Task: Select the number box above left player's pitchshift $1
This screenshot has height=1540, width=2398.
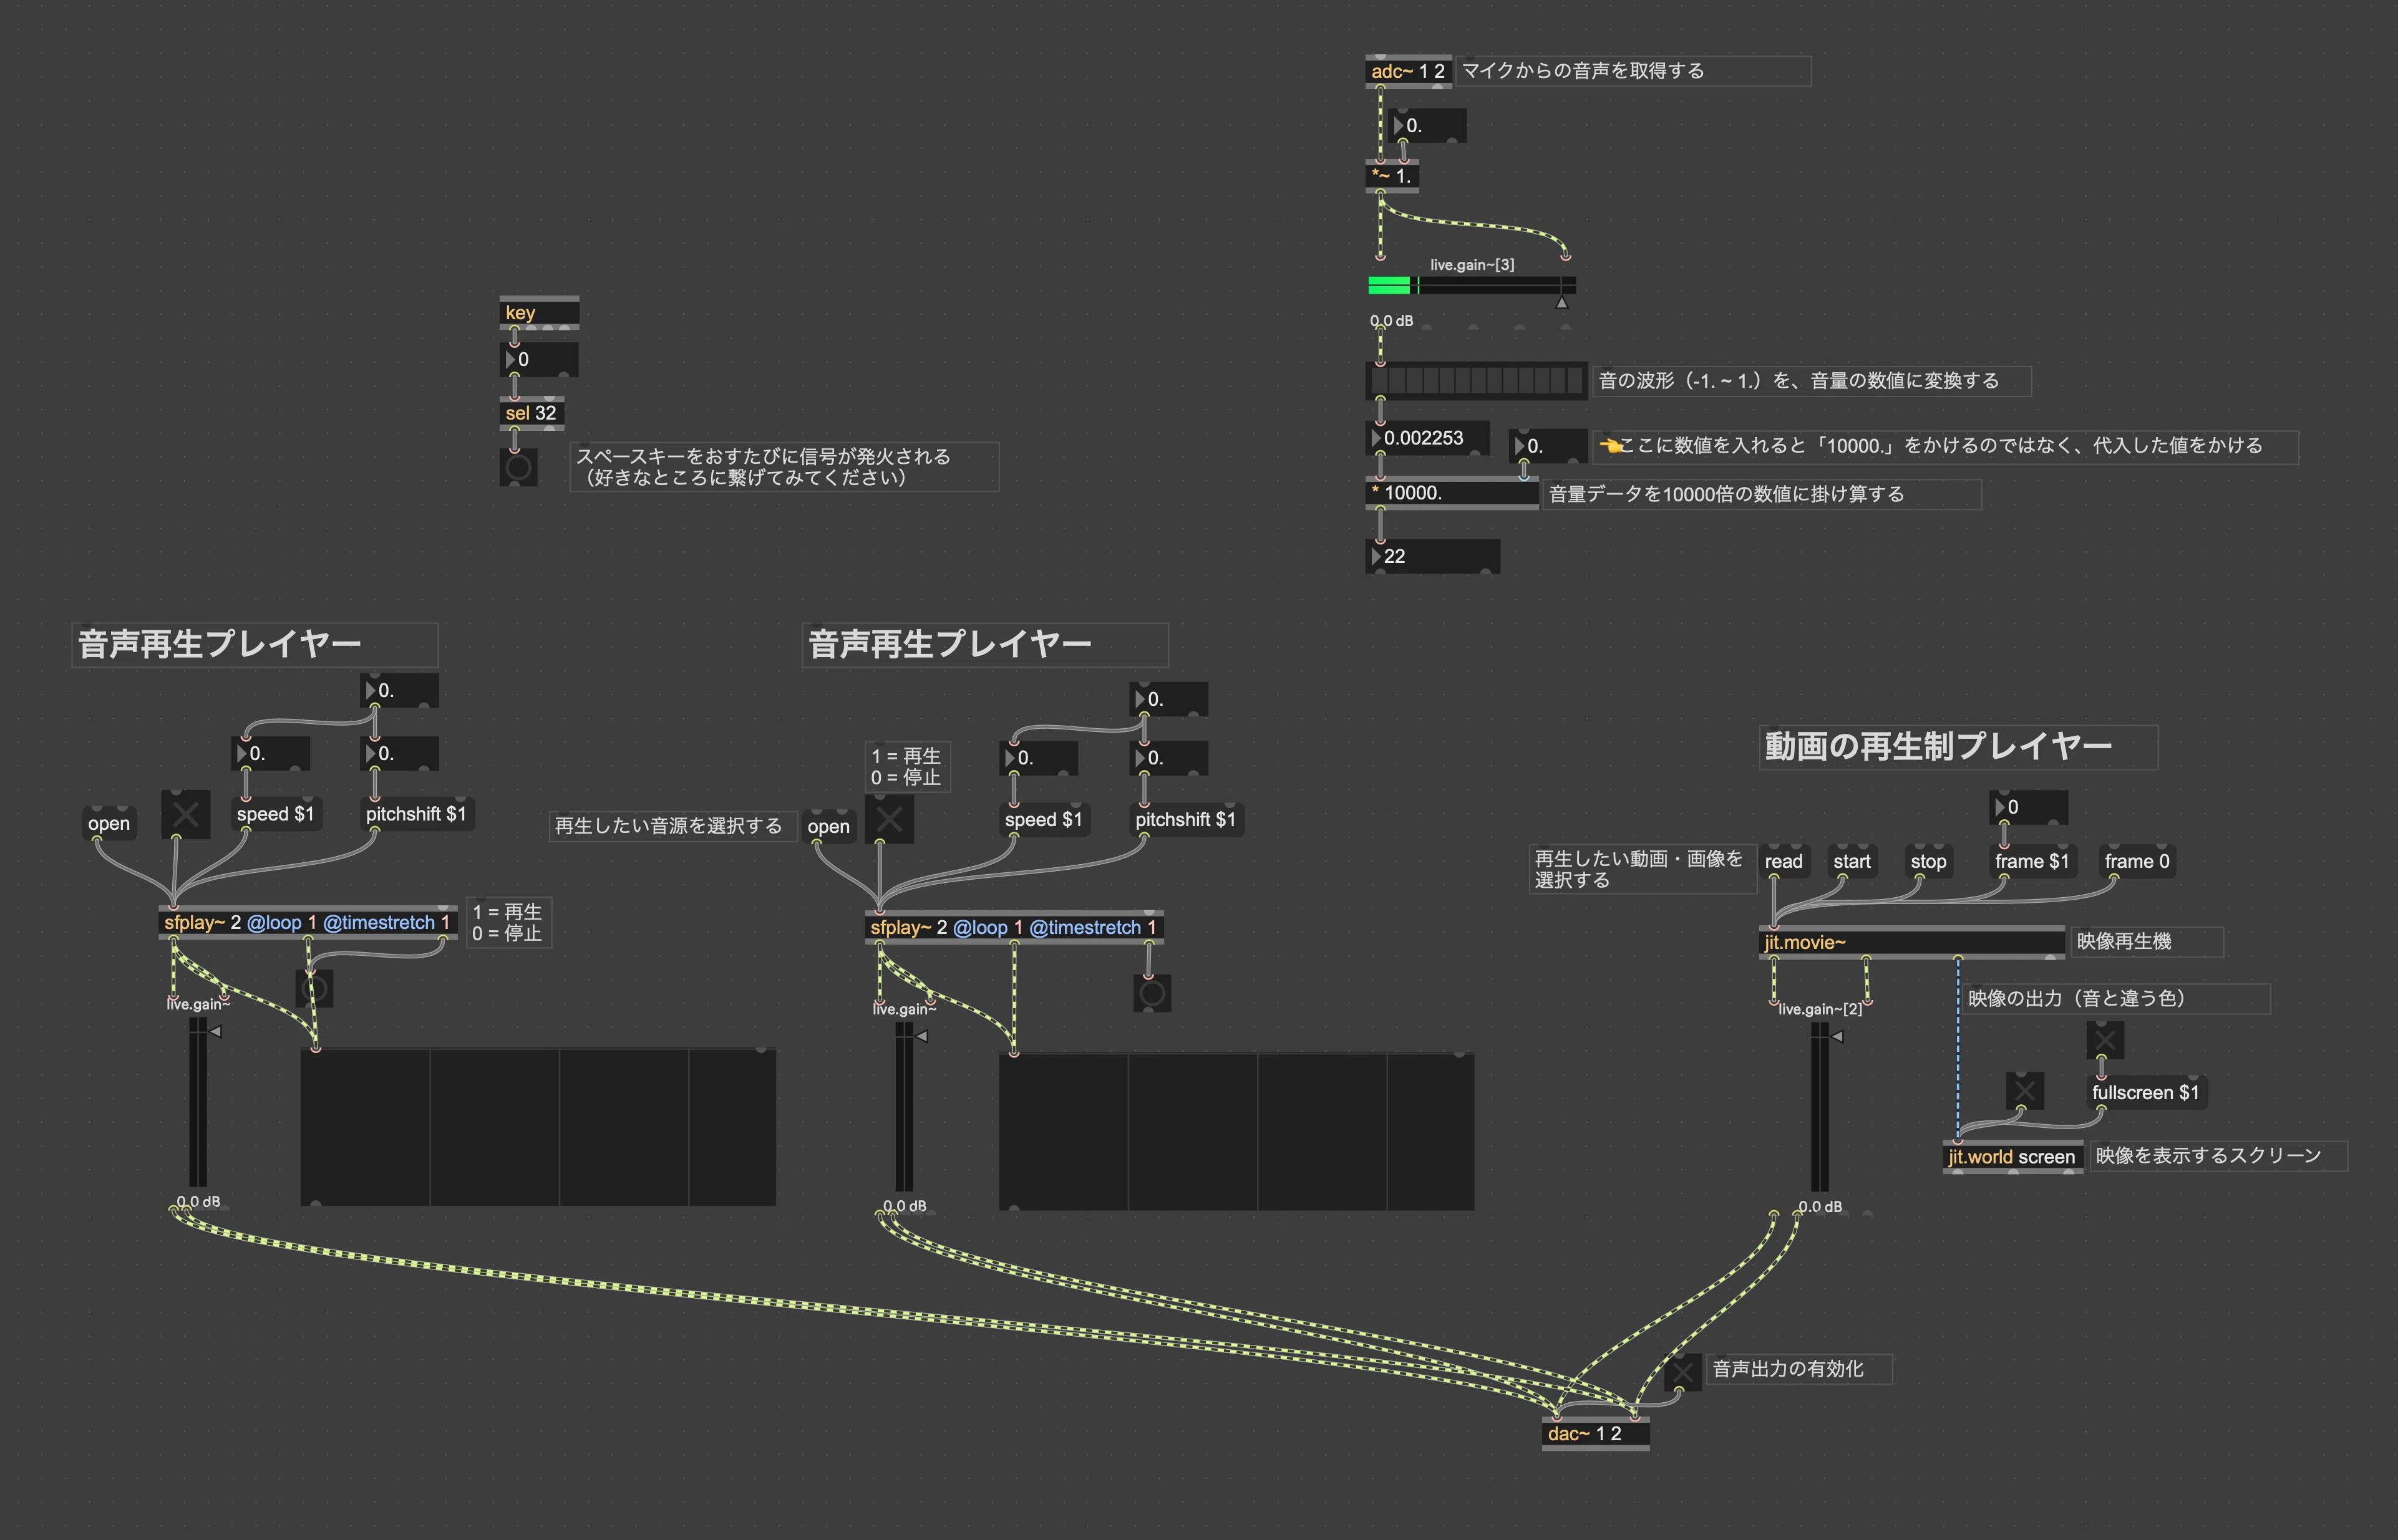Action: [x=399, y=754]
